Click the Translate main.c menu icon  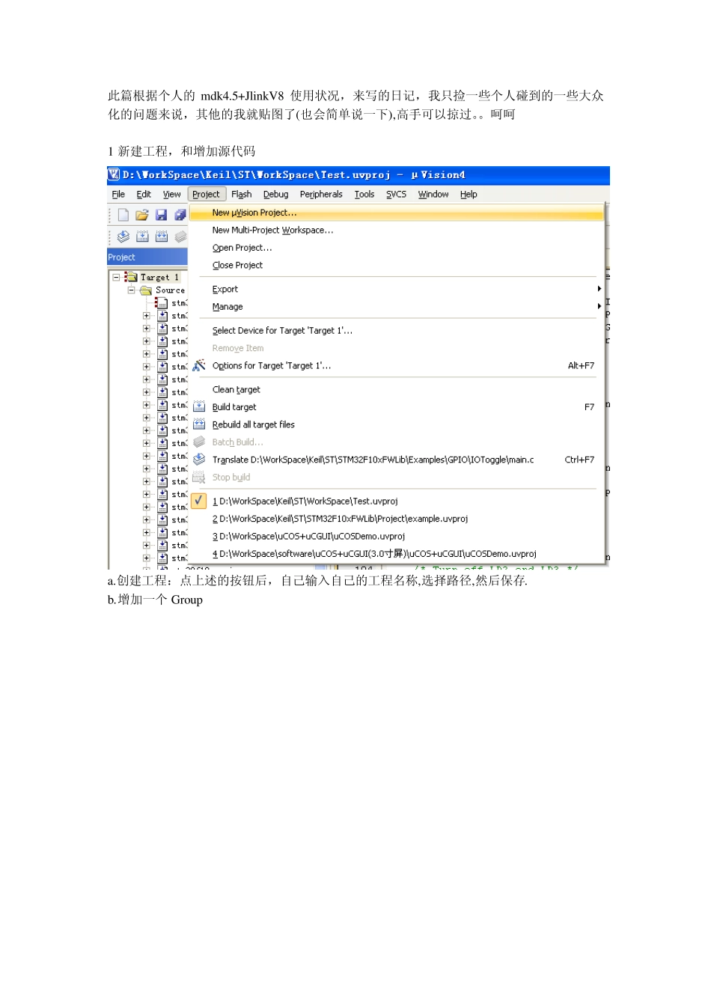tap(199, 459)
